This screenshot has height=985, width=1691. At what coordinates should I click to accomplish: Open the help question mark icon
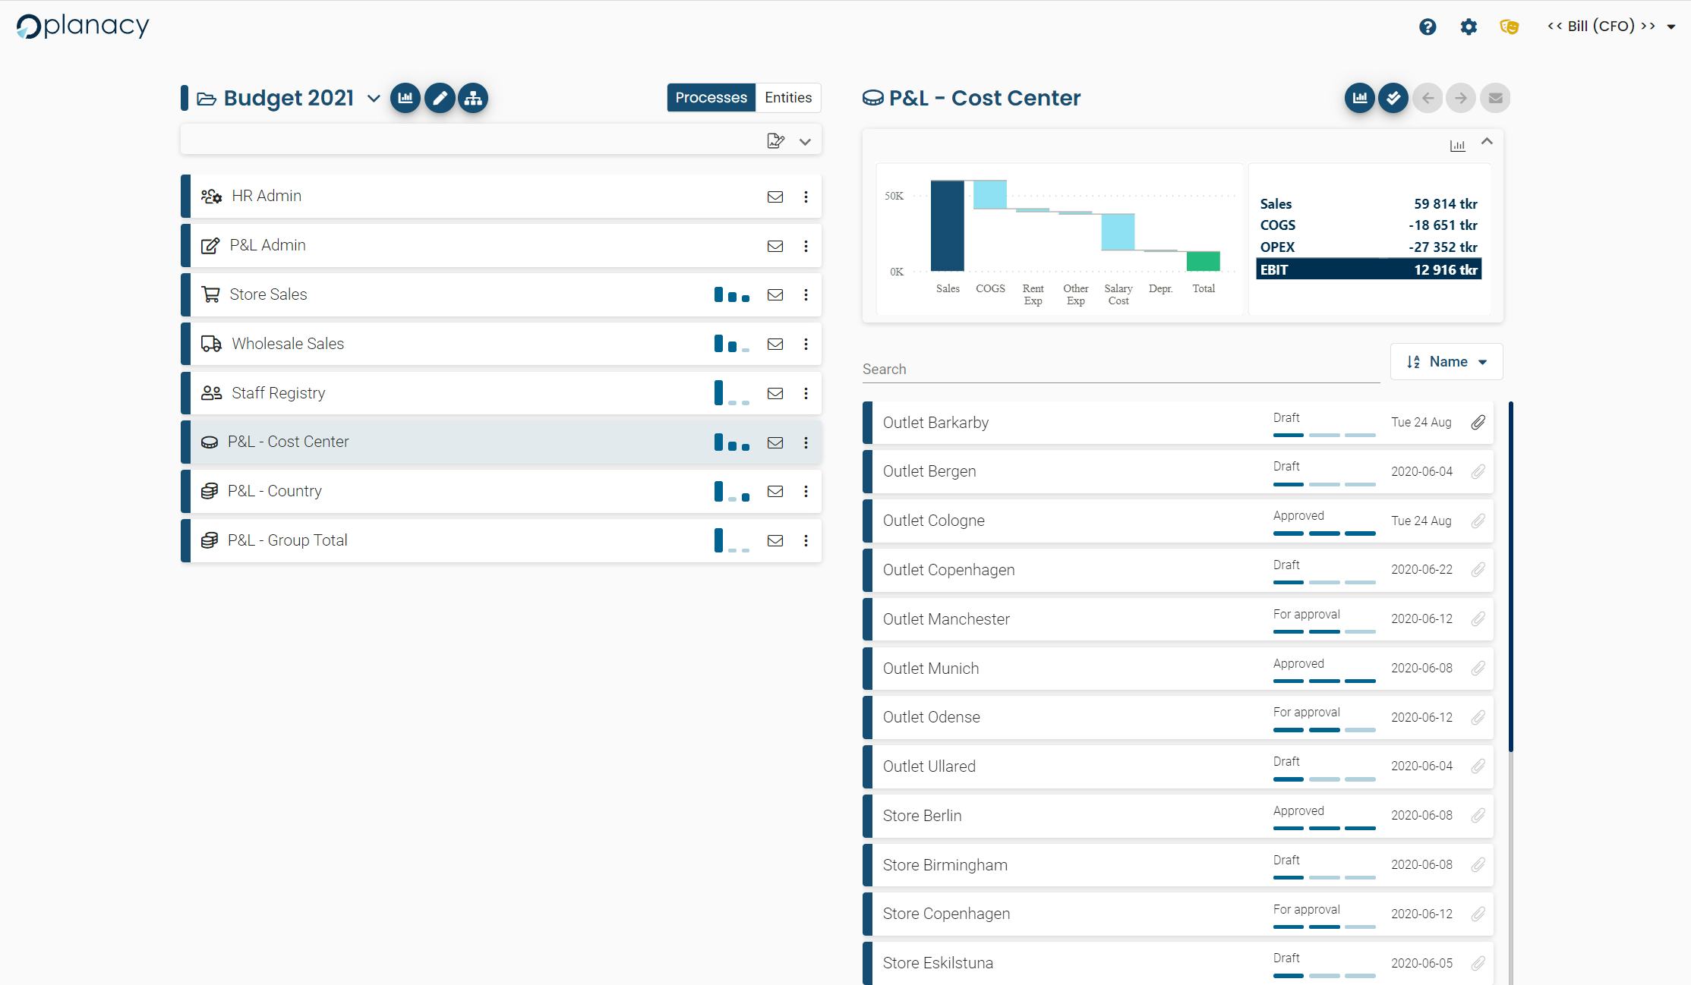[1428, 26]
